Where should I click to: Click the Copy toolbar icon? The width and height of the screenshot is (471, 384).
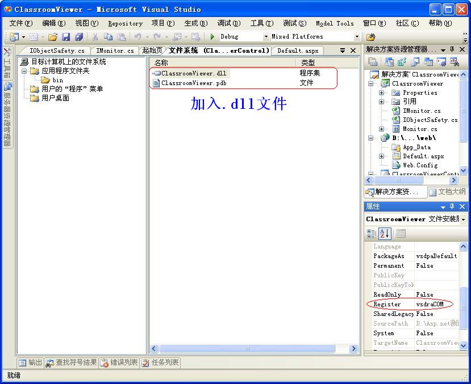(x=108, y=37)
